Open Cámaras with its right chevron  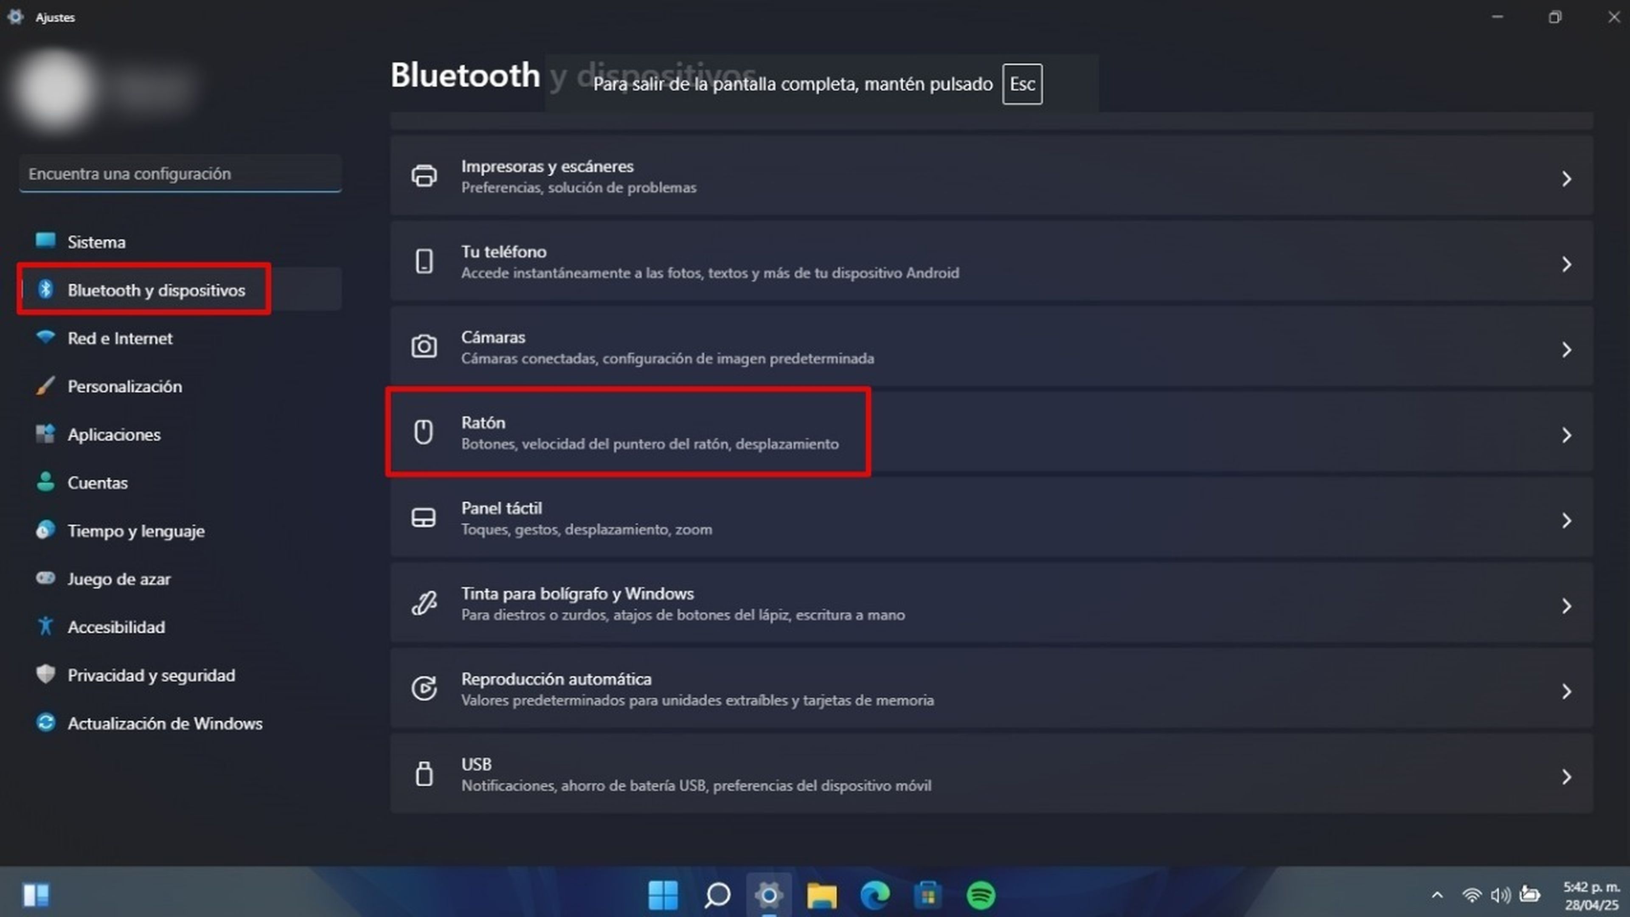tap(1566, 350)
